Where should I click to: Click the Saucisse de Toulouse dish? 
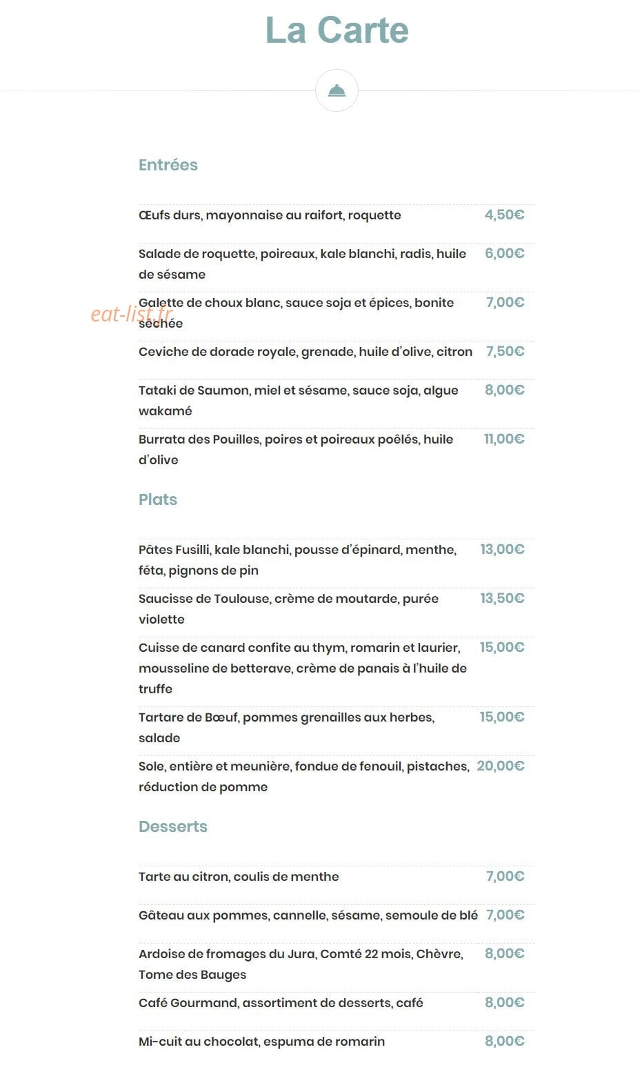click(x=289, y=609)
